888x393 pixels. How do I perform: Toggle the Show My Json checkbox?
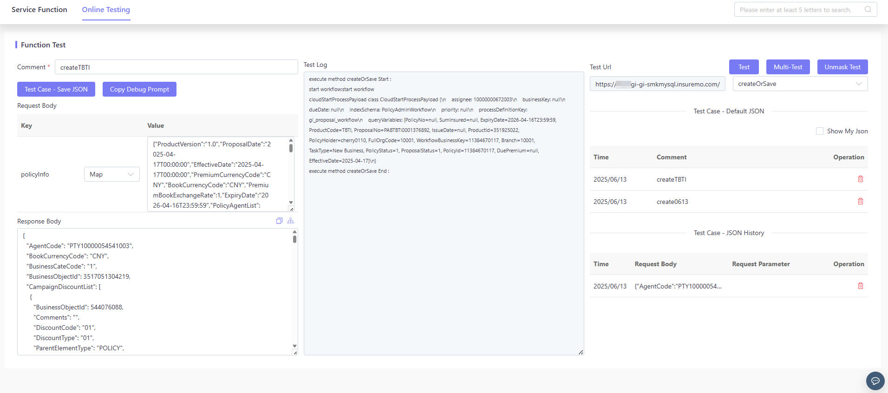point(819,131)
